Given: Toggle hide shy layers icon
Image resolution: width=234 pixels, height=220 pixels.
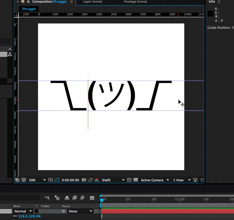Looking at the screenshot, I should [67, 198].
